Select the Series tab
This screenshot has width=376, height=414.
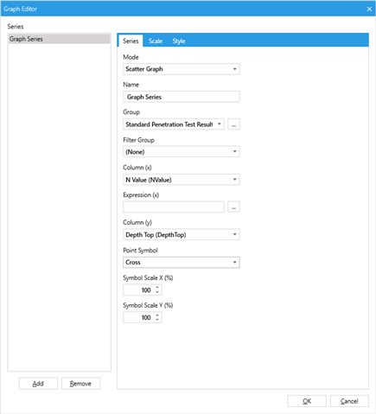click(131, 41)
